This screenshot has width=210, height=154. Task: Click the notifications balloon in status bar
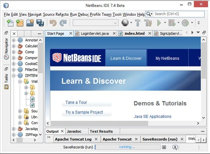175,147
